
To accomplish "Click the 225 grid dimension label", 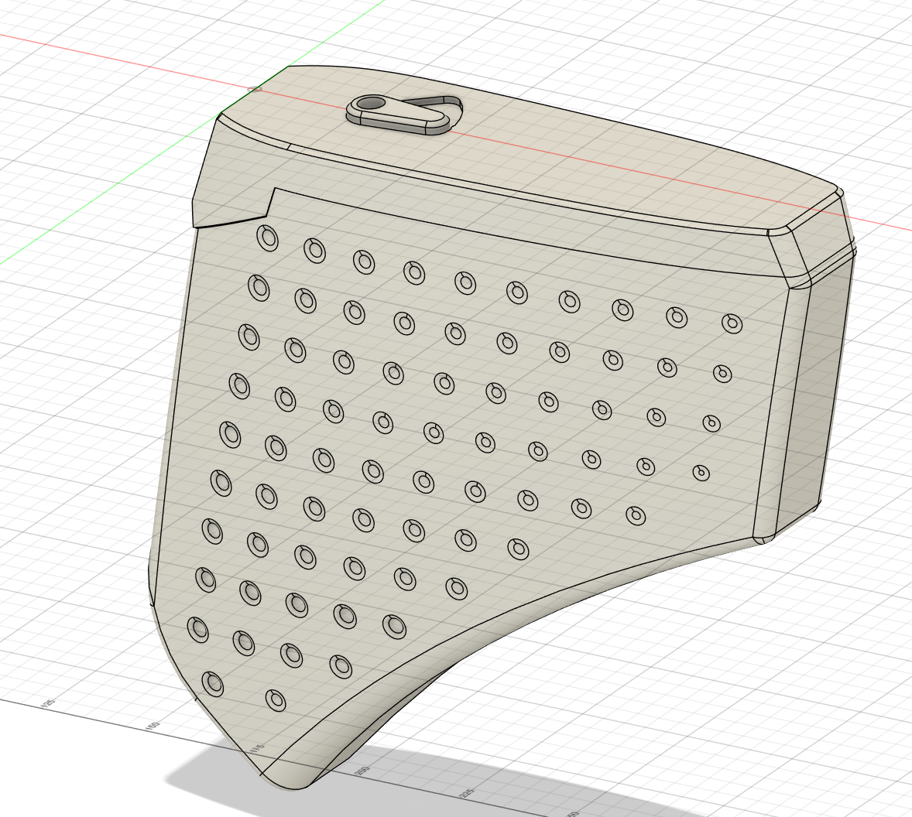I will (467, 792).
